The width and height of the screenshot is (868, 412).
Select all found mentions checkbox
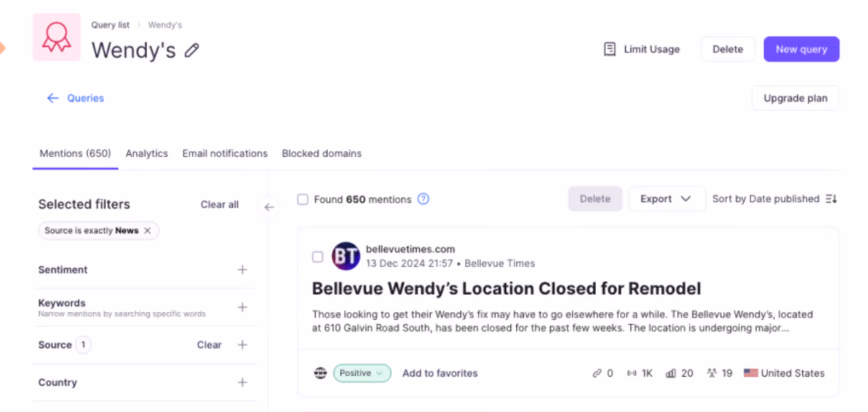click(302, 199)
